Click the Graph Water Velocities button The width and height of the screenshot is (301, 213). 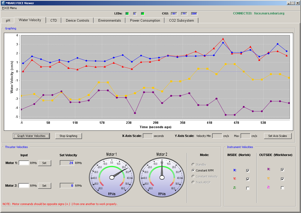click(31, 136)
